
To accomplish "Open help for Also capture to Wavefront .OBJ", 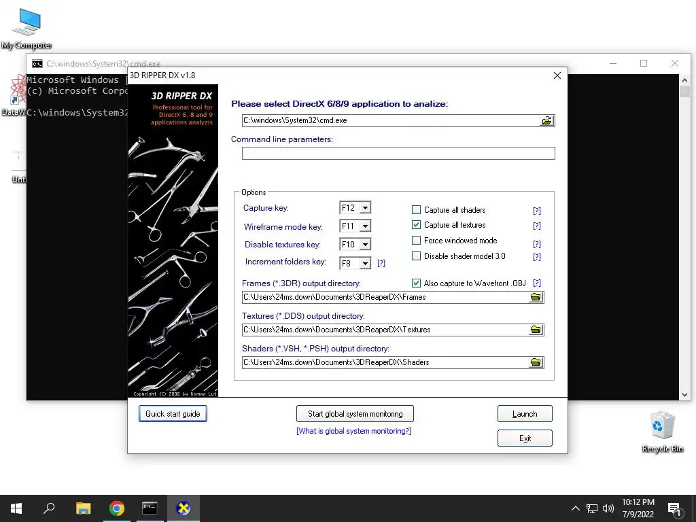I will tap(537, 283).
